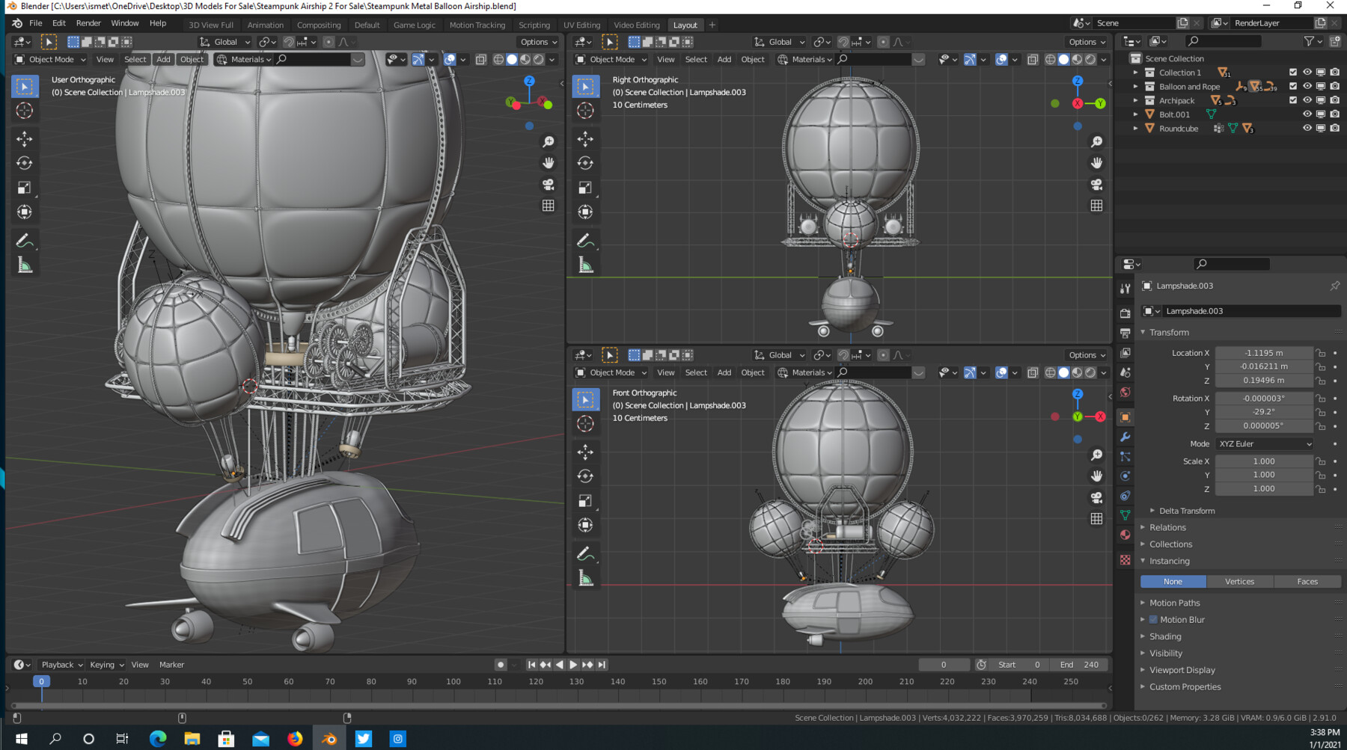
Task: Click the Scale X value slider
Action: click(1264, 461)
